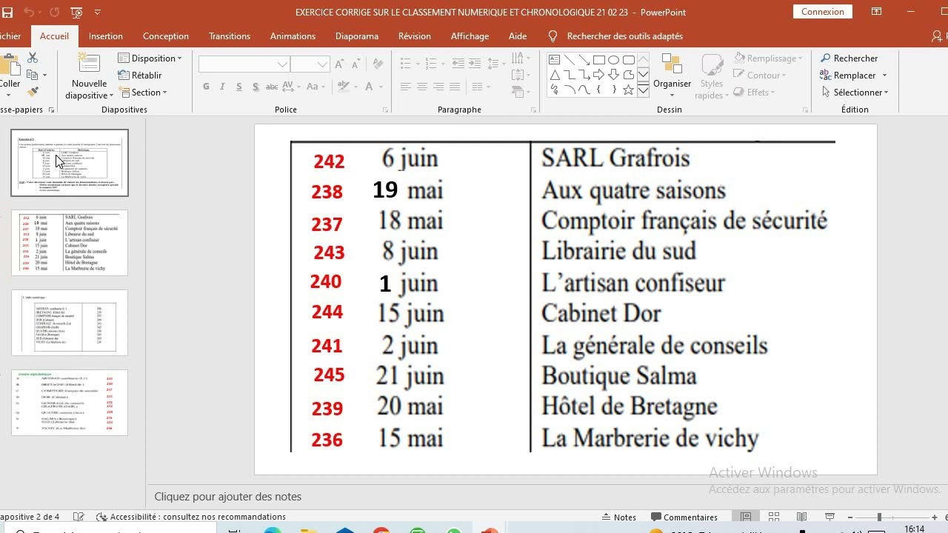Click the text highlight color button
948x533 pixels.
[x=343, y=87]
